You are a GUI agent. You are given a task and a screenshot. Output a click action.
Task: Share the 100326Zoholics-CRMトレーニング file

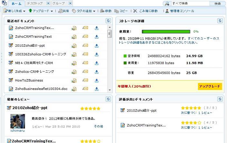point(74,54)
